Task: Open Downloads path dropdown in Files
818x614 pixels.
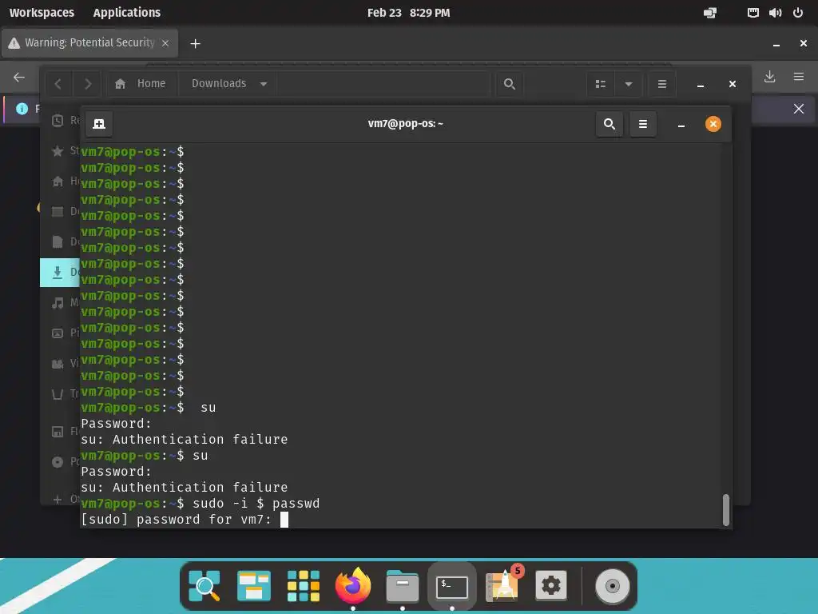Action: click(264, 83)
